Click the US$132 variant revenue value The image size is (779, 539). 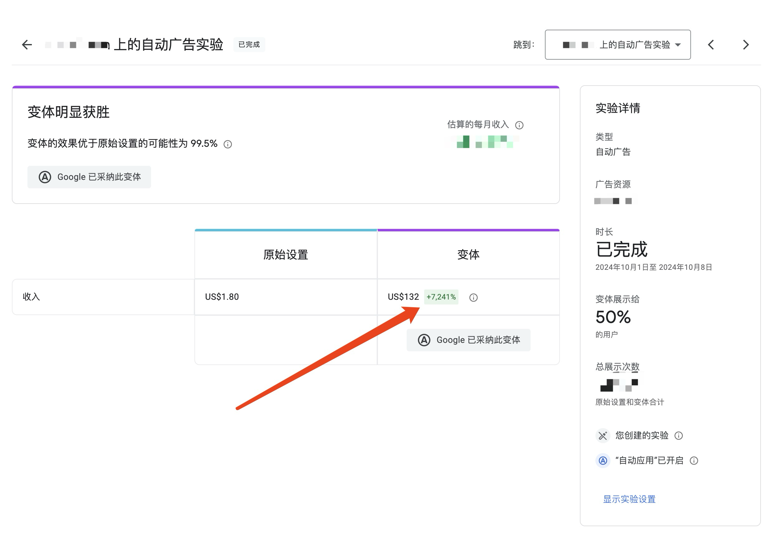click(x=403, y=297)
